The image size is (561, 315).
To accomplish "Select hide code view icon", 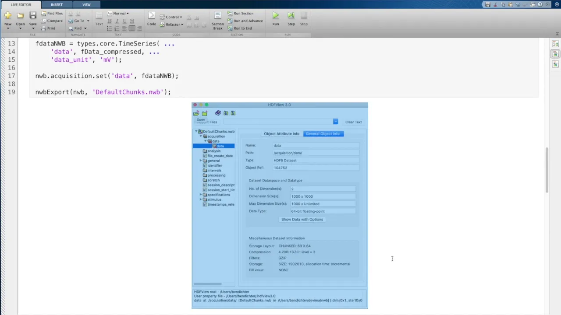I will [x=555, y=64].
